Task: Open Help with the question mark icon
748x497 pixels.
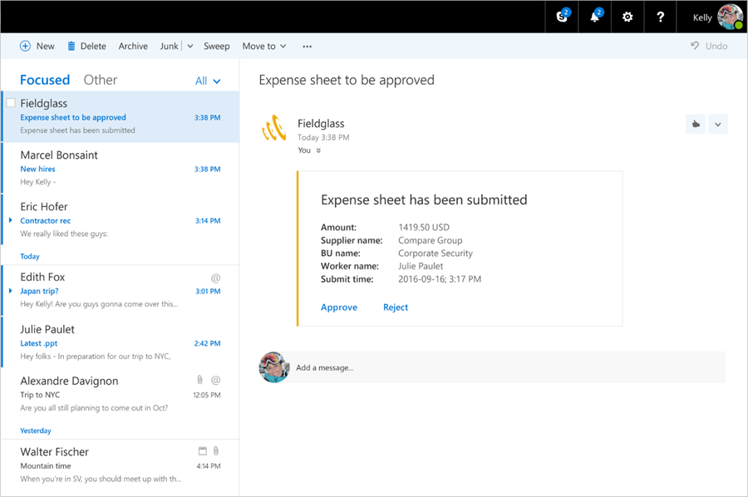Action: [x=660, y=17]
